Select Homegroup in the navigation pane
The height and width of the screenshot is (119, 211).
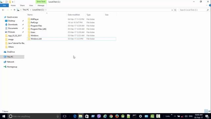[12, 67]
